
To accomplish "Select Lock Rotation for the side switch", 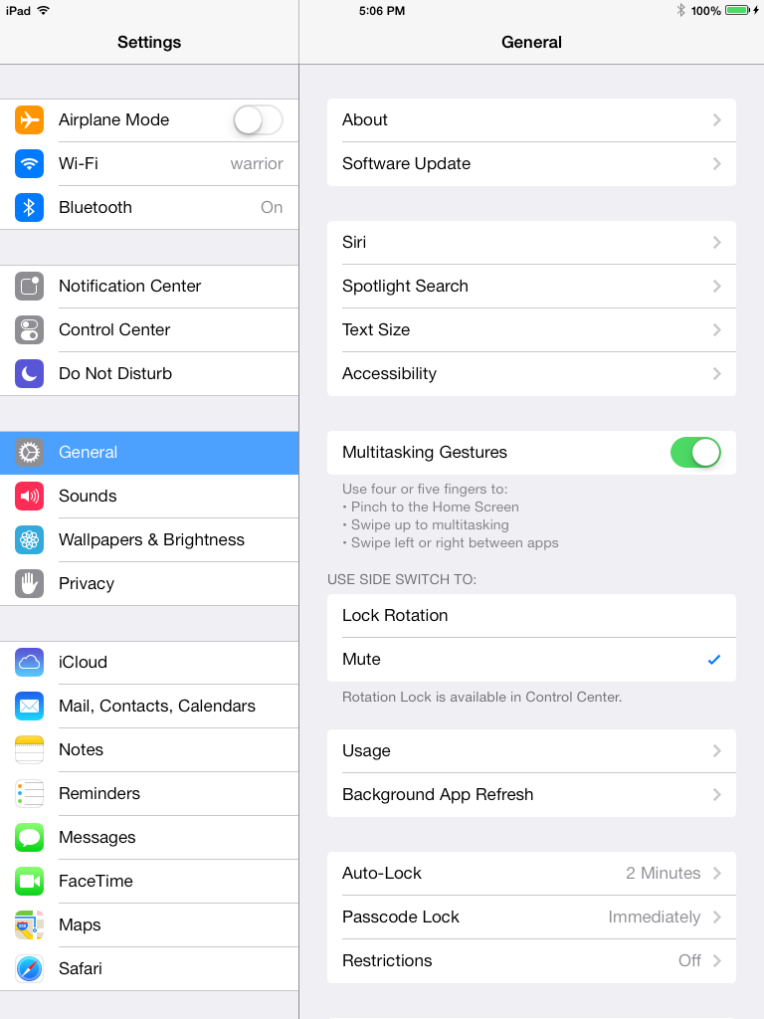I will coord(531,615).
